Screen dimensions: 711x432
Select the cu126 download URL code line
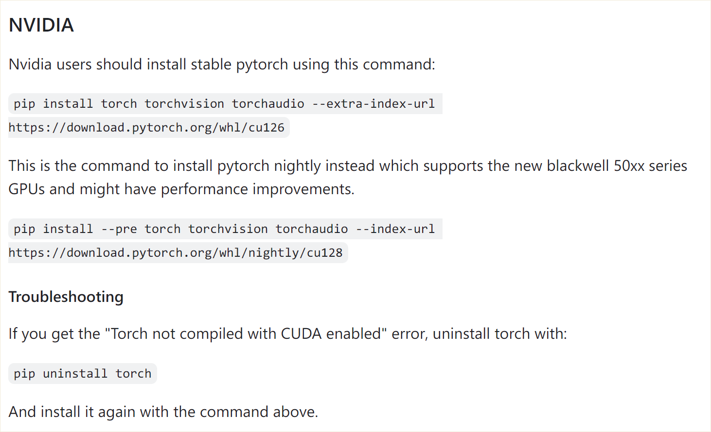[x=146, y=128]
